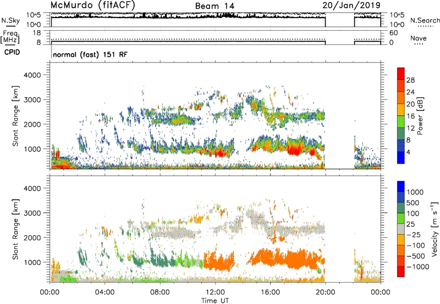Click the '500' label on velocity colorbar
The image size is (440, 304).
[414, 202]
